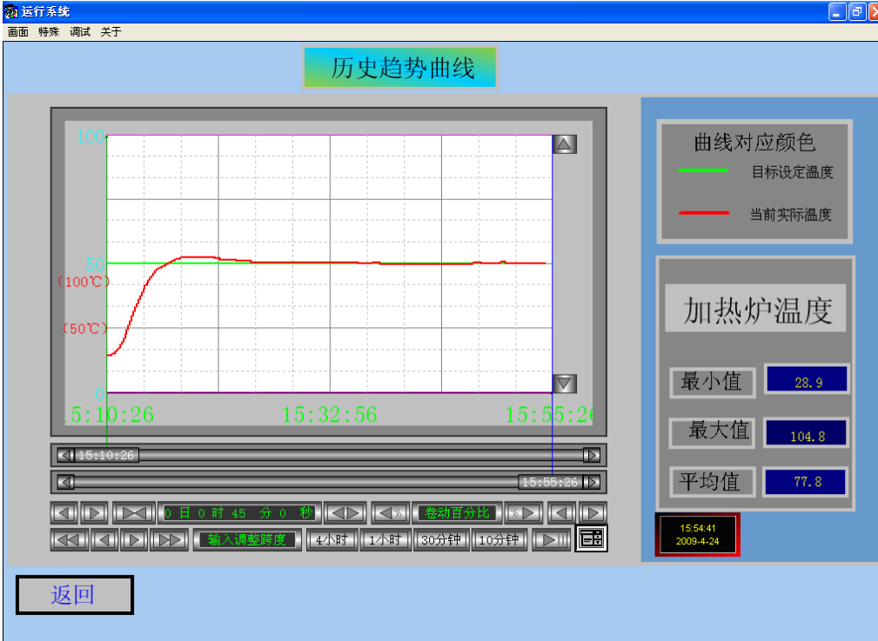Open the 关于 menu
878x641 pixels.
click(111, 32)
